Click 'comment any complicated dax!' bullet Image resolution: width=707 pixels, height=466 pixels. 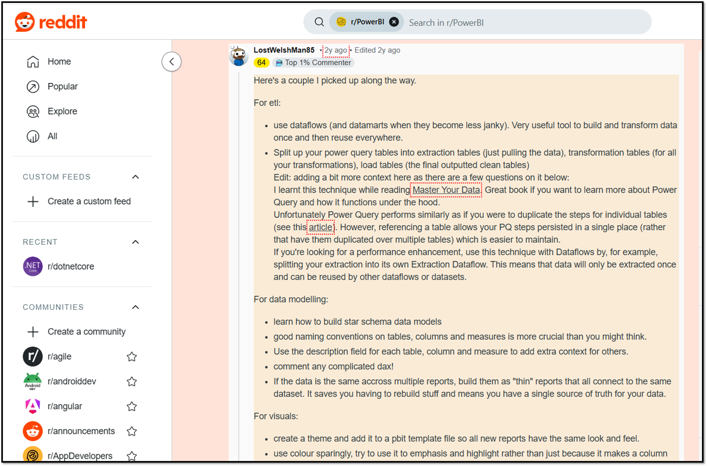click(333, 366)
